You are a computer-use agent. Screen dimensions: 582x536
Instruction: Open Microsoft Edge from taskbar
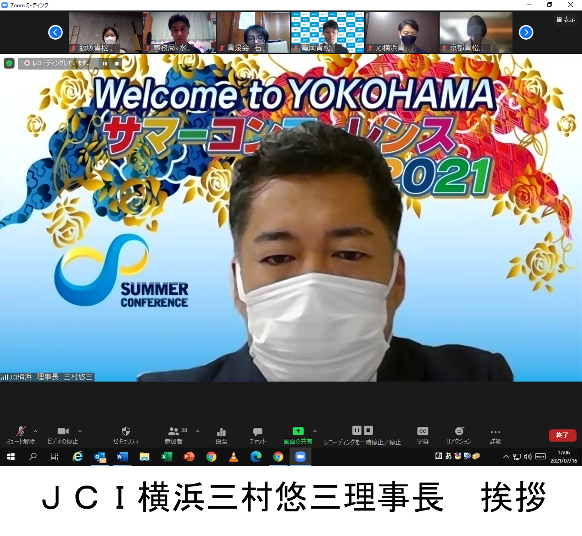(x=256, y=457)
